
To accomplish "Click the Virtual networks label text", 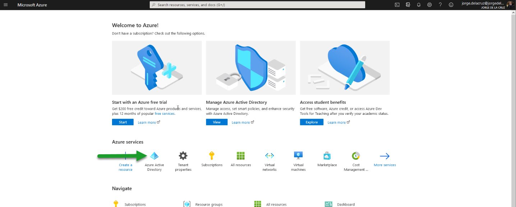I will click(269, 167).
